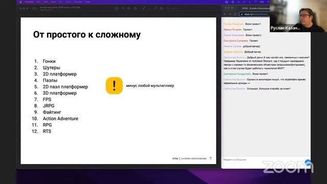The height and width of the screenshot is (184, 327).
Task: Open the sidebar view options dropdown arrow
Action: [37, 8]
